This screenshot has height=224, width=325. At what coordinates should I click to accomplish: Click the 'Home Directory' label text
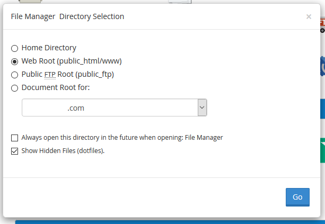click(49, 48)
